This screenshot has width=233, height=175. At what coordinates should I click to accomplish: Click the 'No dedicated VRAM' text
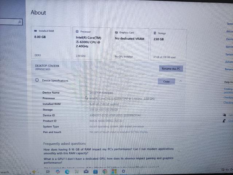(129, 39)
